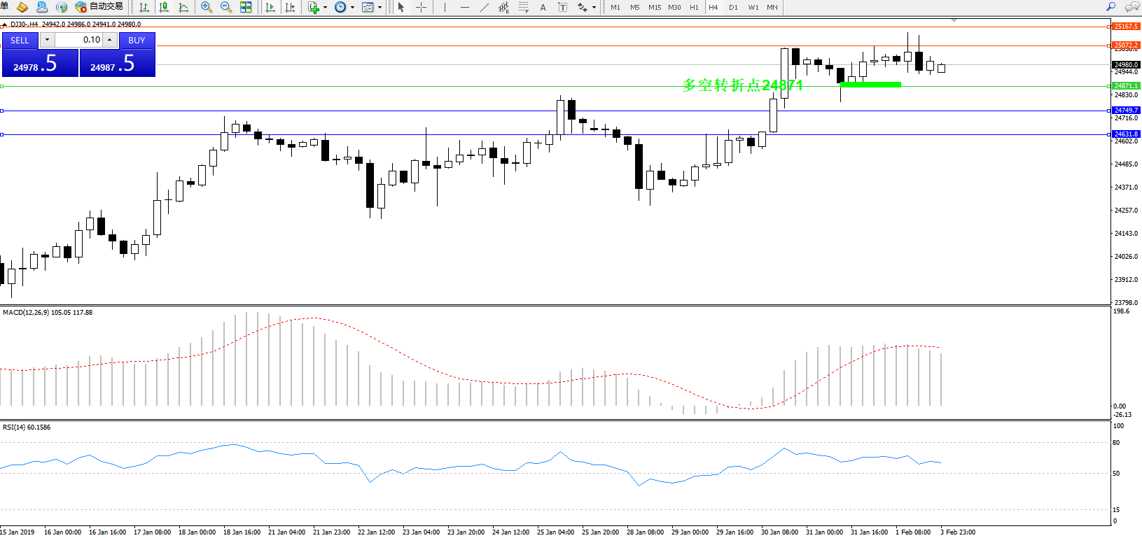Viewport: 1142px width, 538px height.
Task: Open the search magnifier in top right
Action: 1110,7
